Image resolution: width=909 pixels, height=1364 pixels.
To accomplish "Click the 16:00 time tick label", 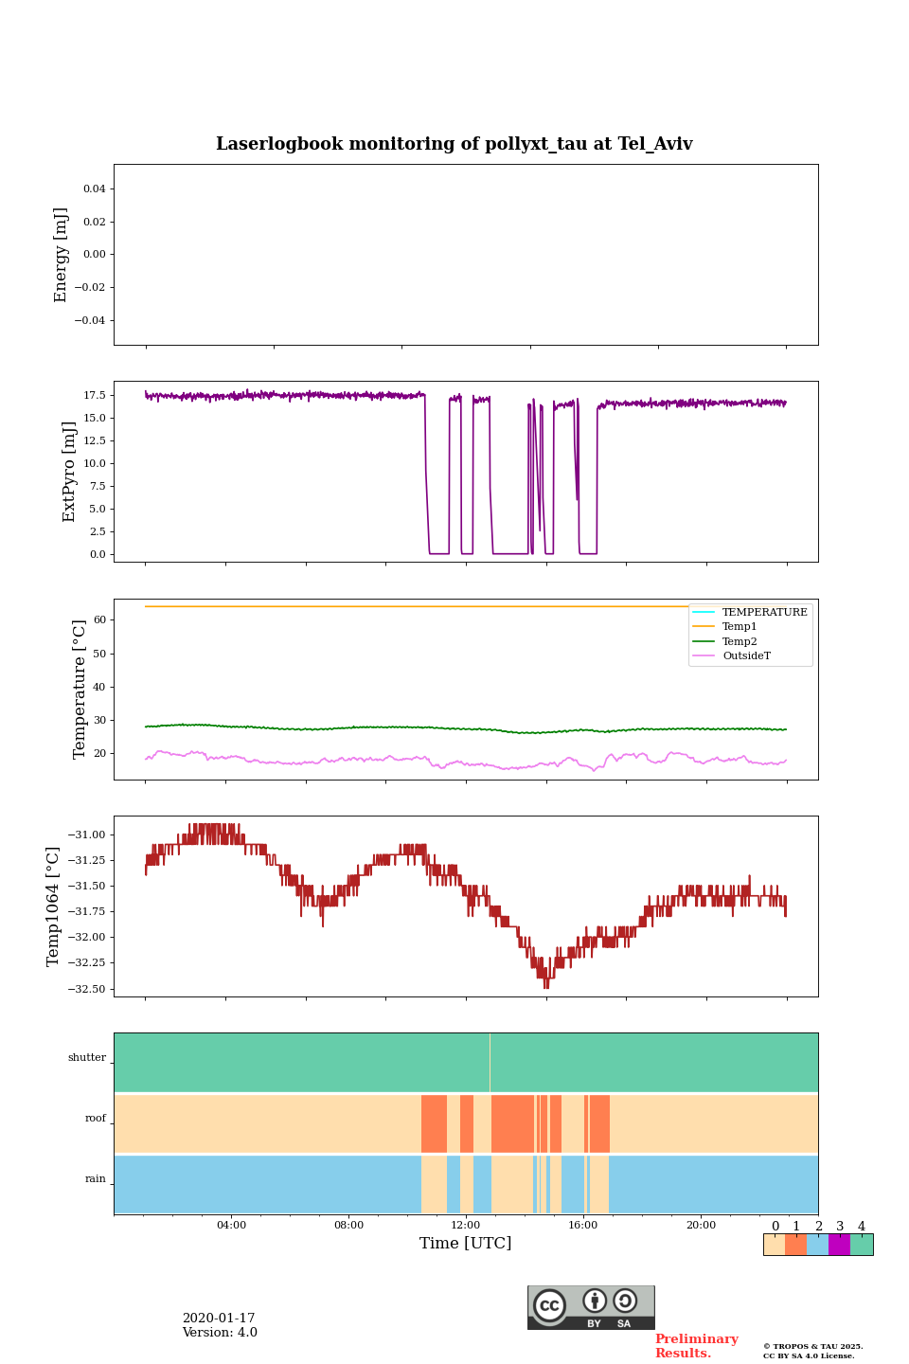I will click(583, 1225).
